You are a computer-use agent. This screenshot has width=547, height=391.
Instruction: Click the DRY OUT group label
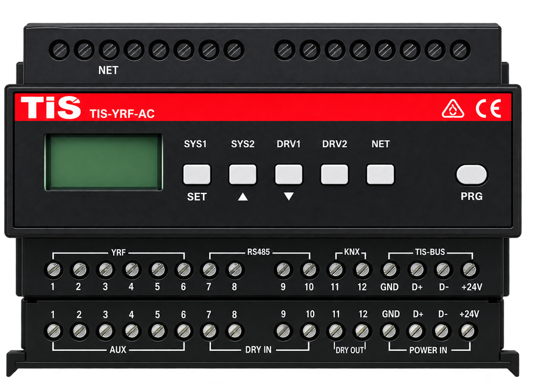[x=349, y=350]
